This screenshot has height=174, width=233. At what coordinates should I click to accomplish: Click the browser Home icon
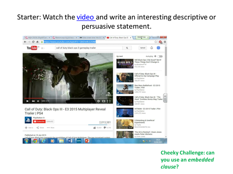pyautogui.click(x=37, y=42)
